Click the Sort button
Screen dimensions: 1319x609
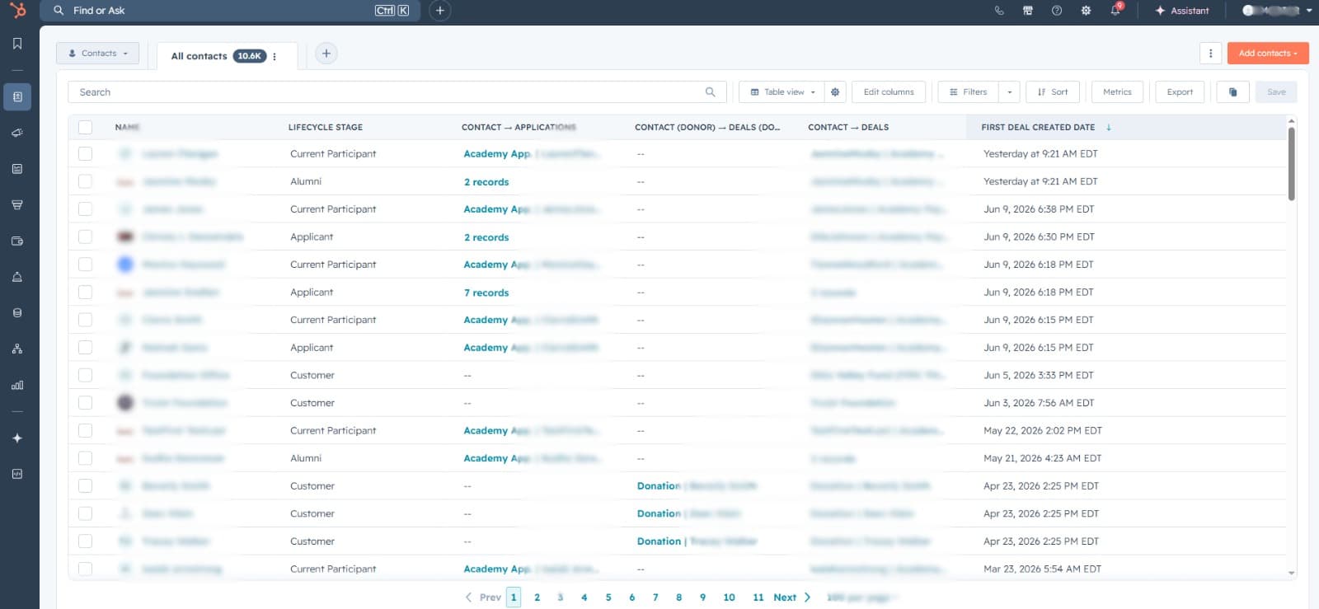pyautogui.click(x=1053, y=92)
